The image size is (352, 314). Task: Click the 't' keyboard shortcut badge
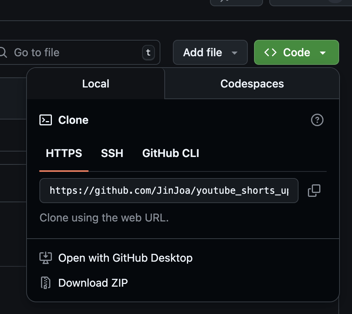[148, 53]
